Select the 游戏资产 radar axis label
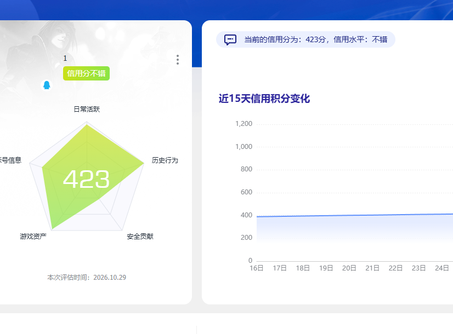Image resolution: width=453 pixels, height=334 pixels. tap(33, 236)
